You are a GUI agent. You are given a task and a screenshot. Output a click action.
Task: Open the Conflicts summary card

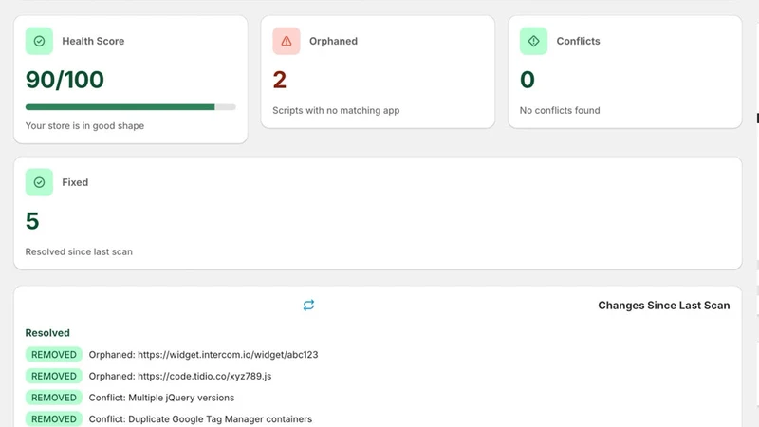pyautogui.click(x=625, y=72)
